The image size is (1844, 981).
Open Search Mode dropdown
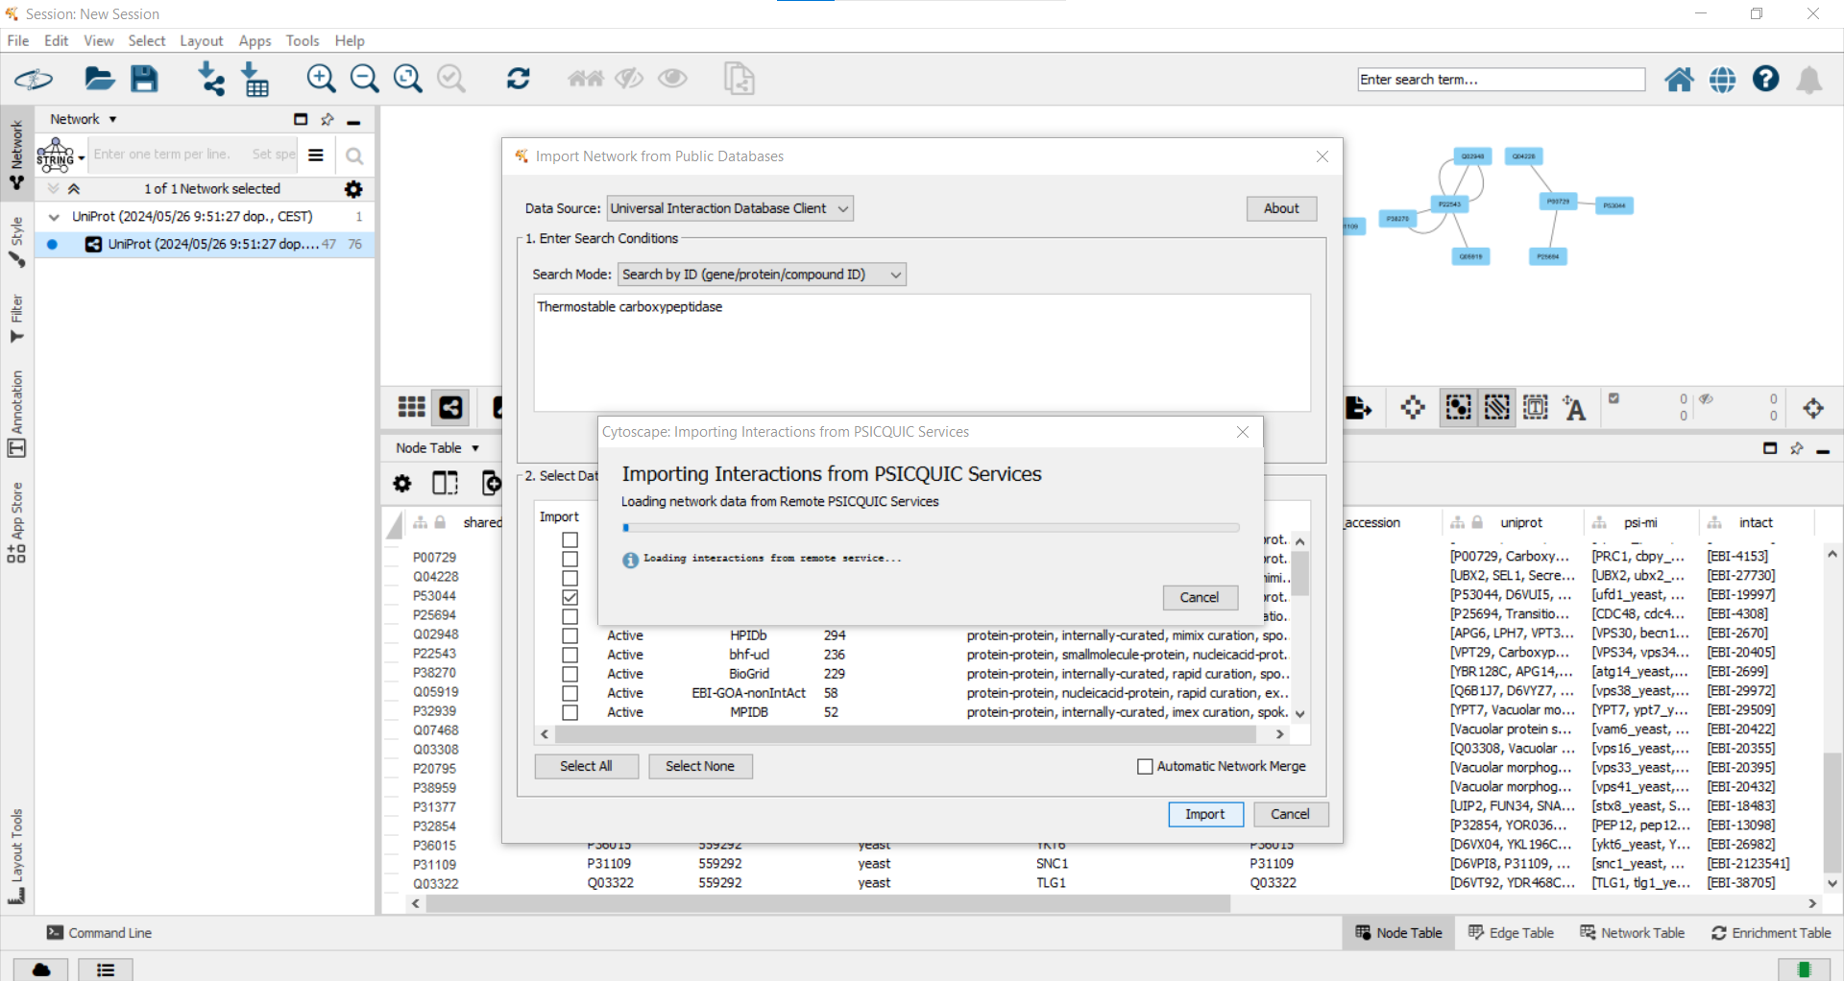coord(762,275)
